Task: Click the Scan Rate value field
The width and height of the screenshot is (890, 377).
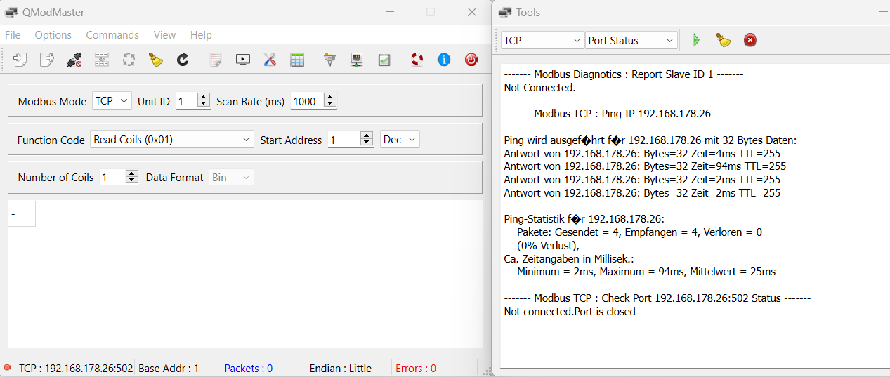Action: click(307, 101)
